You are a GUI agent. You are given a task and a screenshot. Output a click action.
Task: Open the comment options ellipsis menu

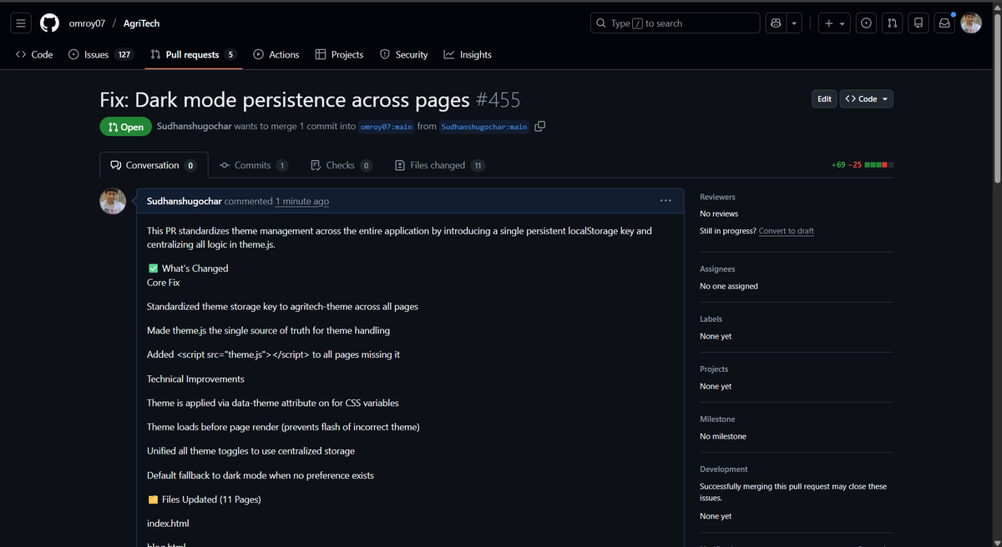[x=665, y=201]
